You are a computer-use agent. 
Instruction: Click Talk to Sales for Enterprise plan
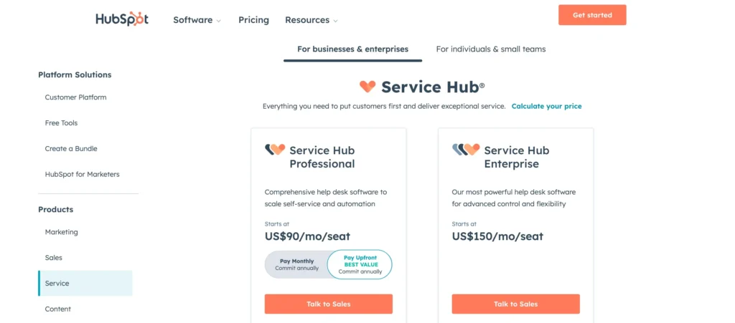pyautogui.click(x=515, y=304)
